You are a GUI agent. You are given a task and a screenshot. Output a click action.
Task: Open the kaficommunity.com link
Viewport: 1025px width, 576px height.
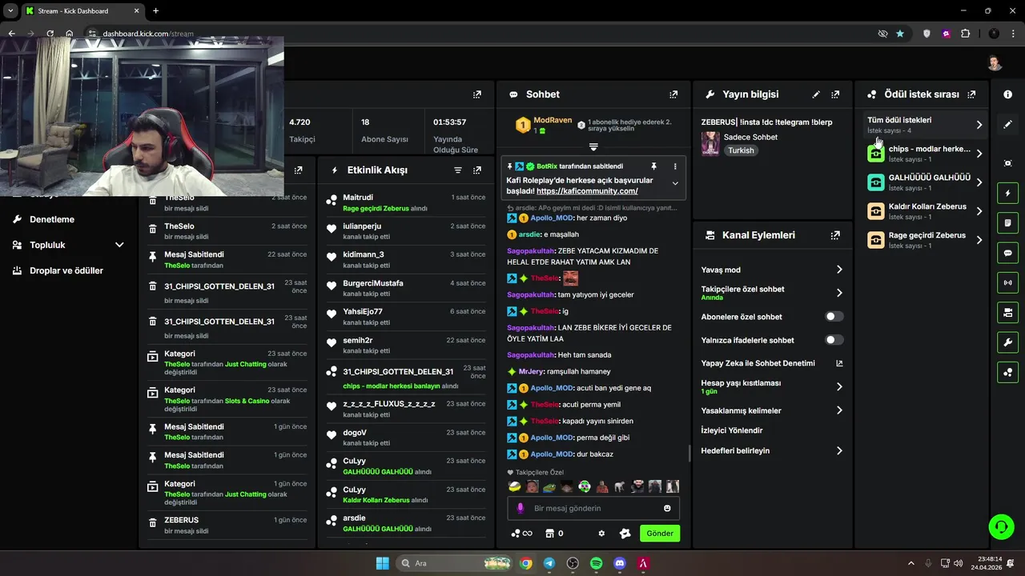coord(587,191)
